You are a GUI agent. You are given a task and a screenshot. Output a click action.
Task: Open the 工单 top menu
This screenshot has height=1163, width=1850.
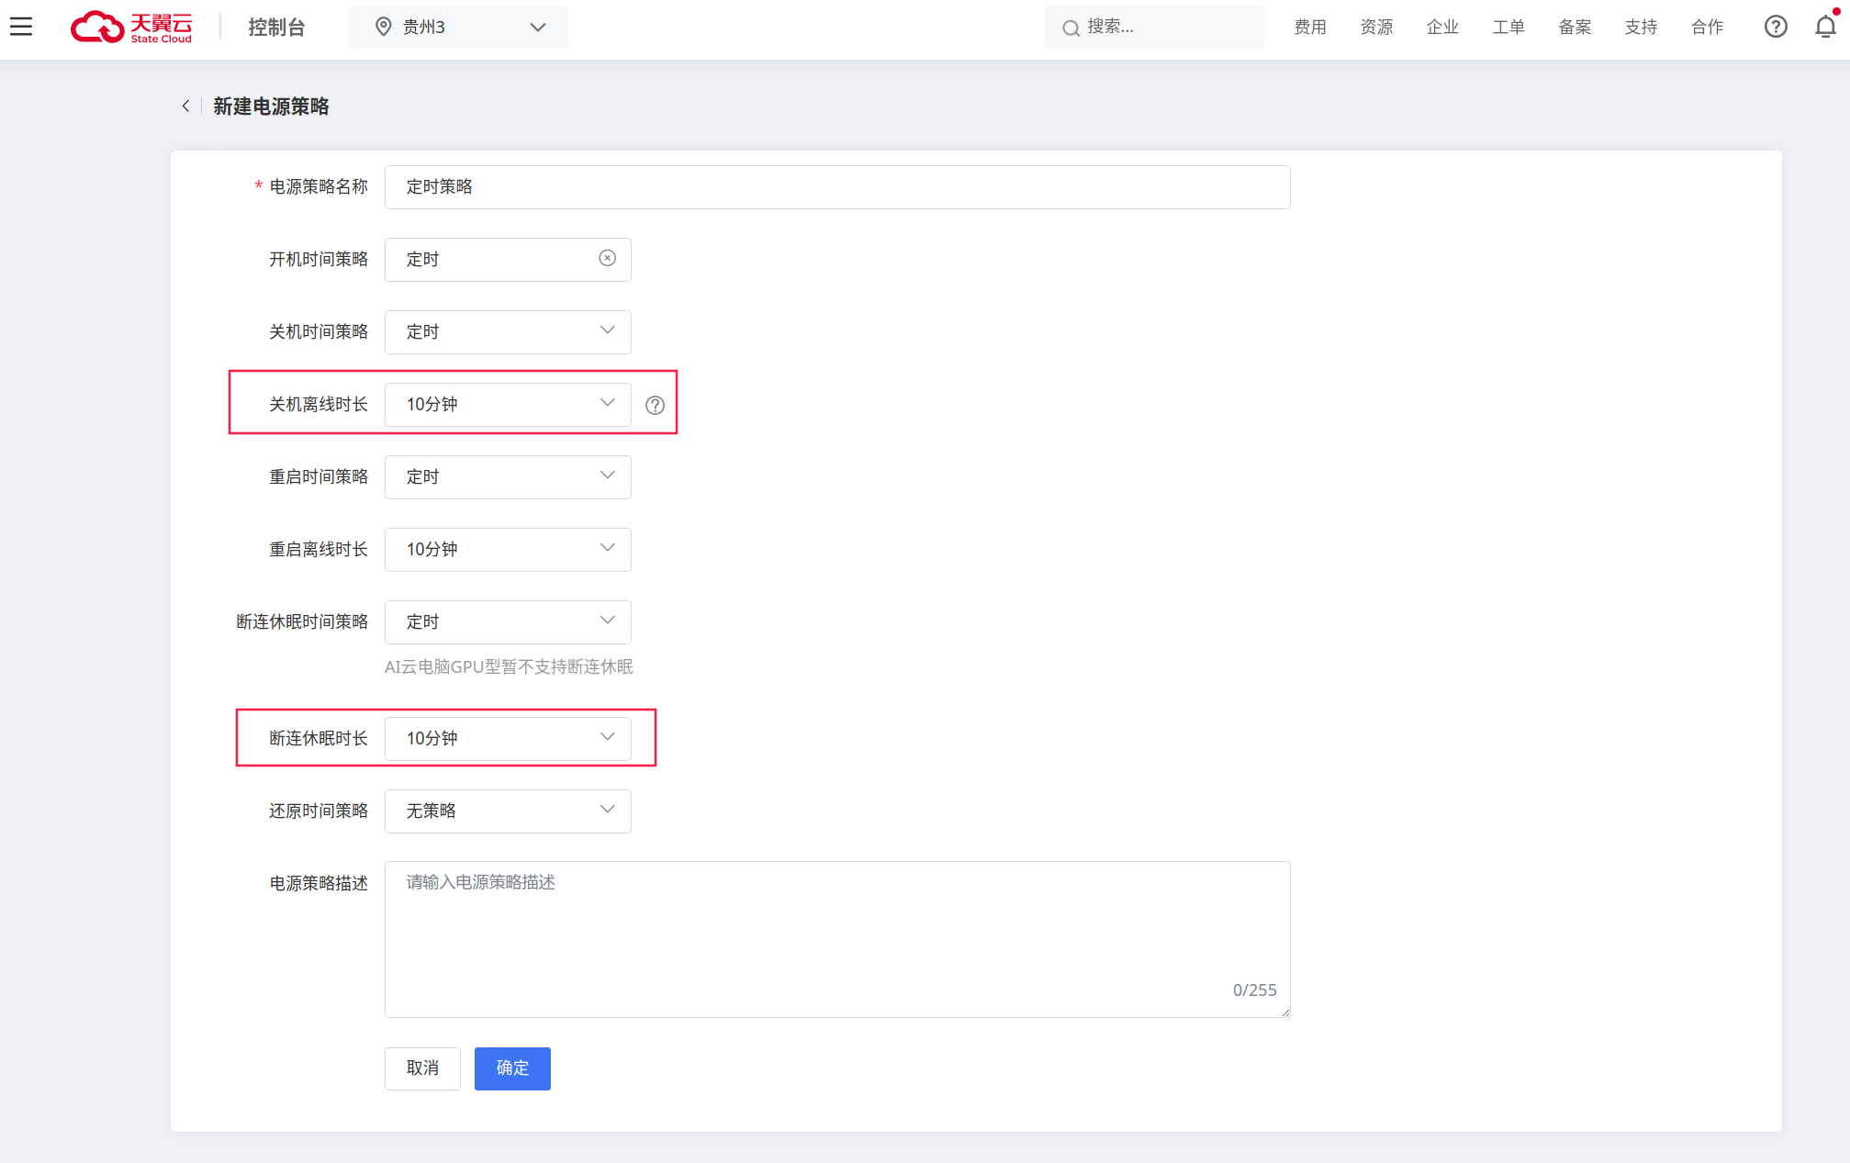tap(1508, 27)
